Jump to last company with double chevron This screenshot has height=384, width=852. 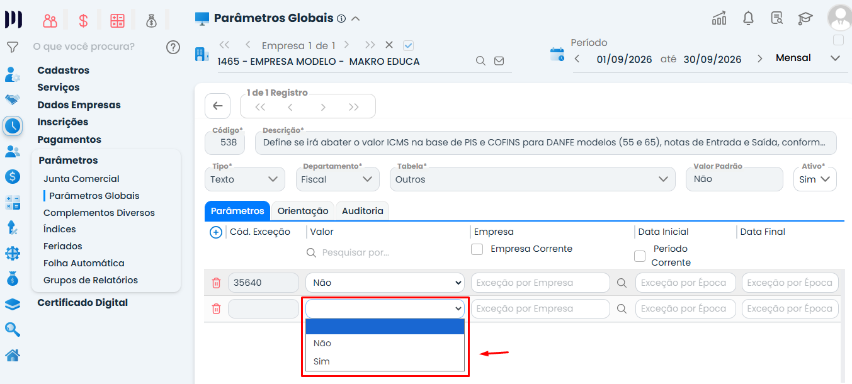(x=370, y=45)
